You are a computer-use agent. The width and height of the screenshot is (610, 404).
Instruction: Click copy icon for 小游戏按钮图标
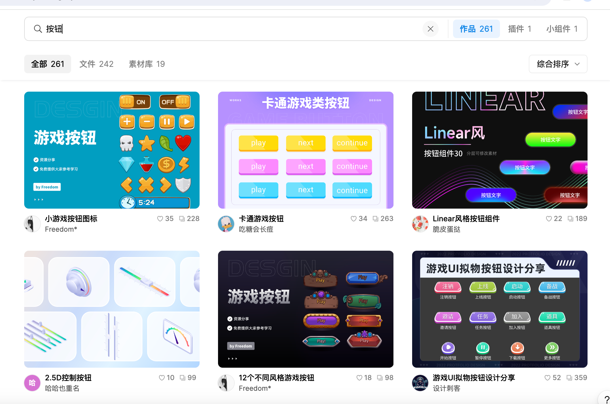[x=182, y=219]
